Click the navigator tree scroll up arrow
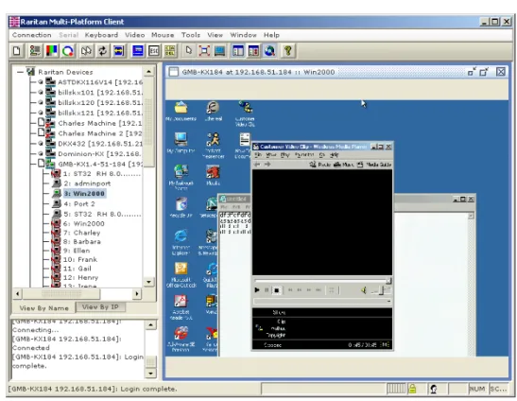 pyautogui.click(x=148, y=72)
